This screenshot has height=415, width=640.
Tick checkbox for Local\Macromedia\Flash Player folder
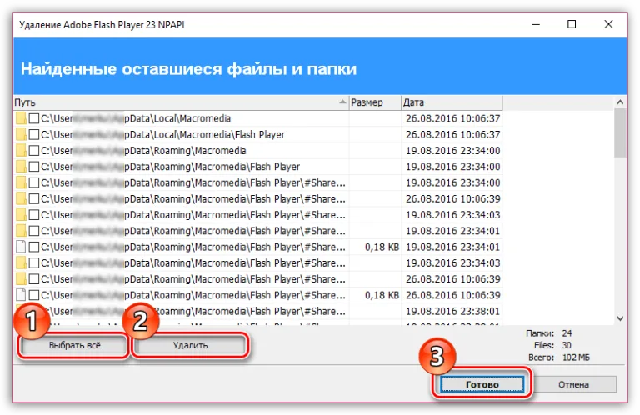click(x=34, y=135)
